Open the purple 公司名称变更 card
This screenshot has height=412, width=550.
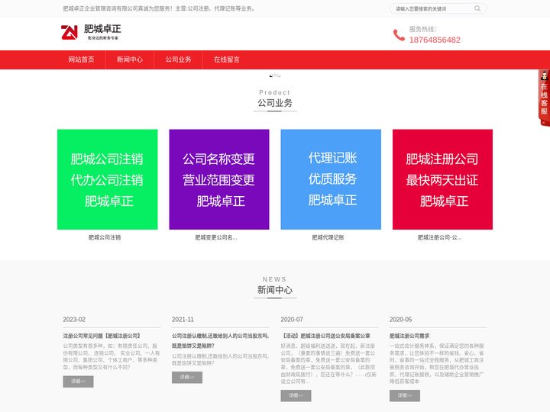219,179
